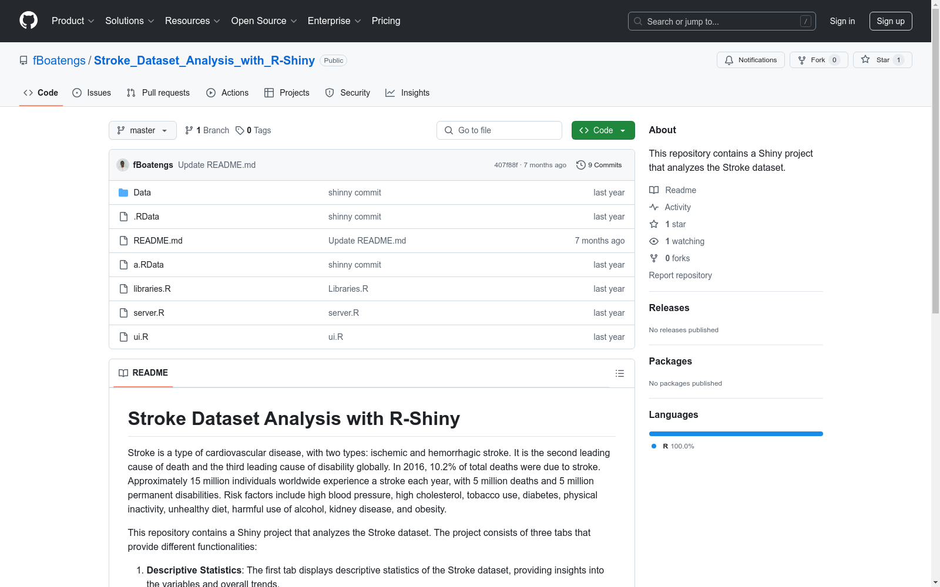The height and width of the screenshot is (587, 940).
Task: Open the green Code dropdown
Action: [603, 130]
